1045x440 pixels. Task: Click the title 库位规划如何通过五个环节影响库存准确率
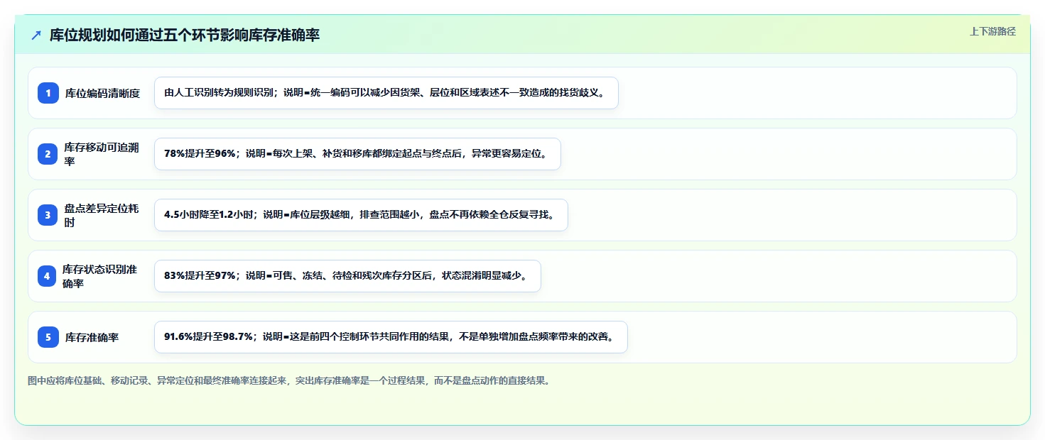point(185,35)
